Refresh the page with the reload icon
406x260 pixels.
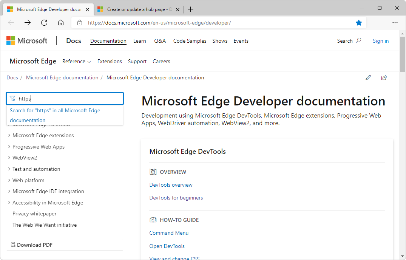click(44, 23)
